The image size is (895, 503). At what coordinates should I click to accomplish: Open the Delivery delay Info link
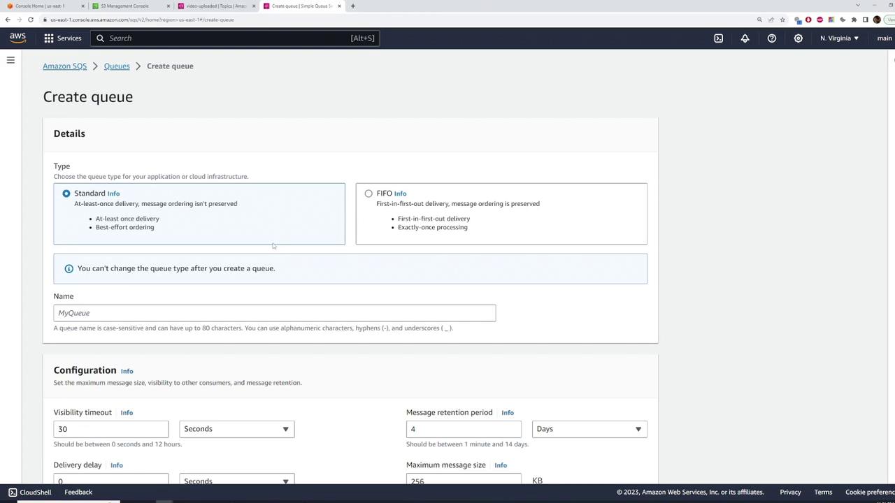[117, 465]
